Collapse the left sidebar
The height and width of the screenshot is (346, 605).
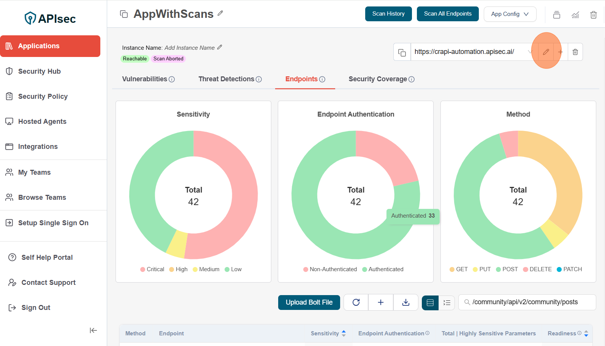pos(93,330)
